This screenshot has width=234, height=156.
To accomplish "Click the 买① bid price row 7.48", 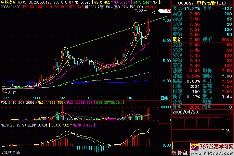I will pos(195,45).
